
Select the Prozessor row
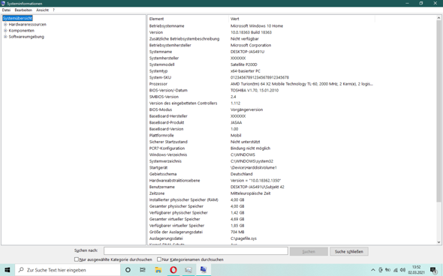pos(261,84)
